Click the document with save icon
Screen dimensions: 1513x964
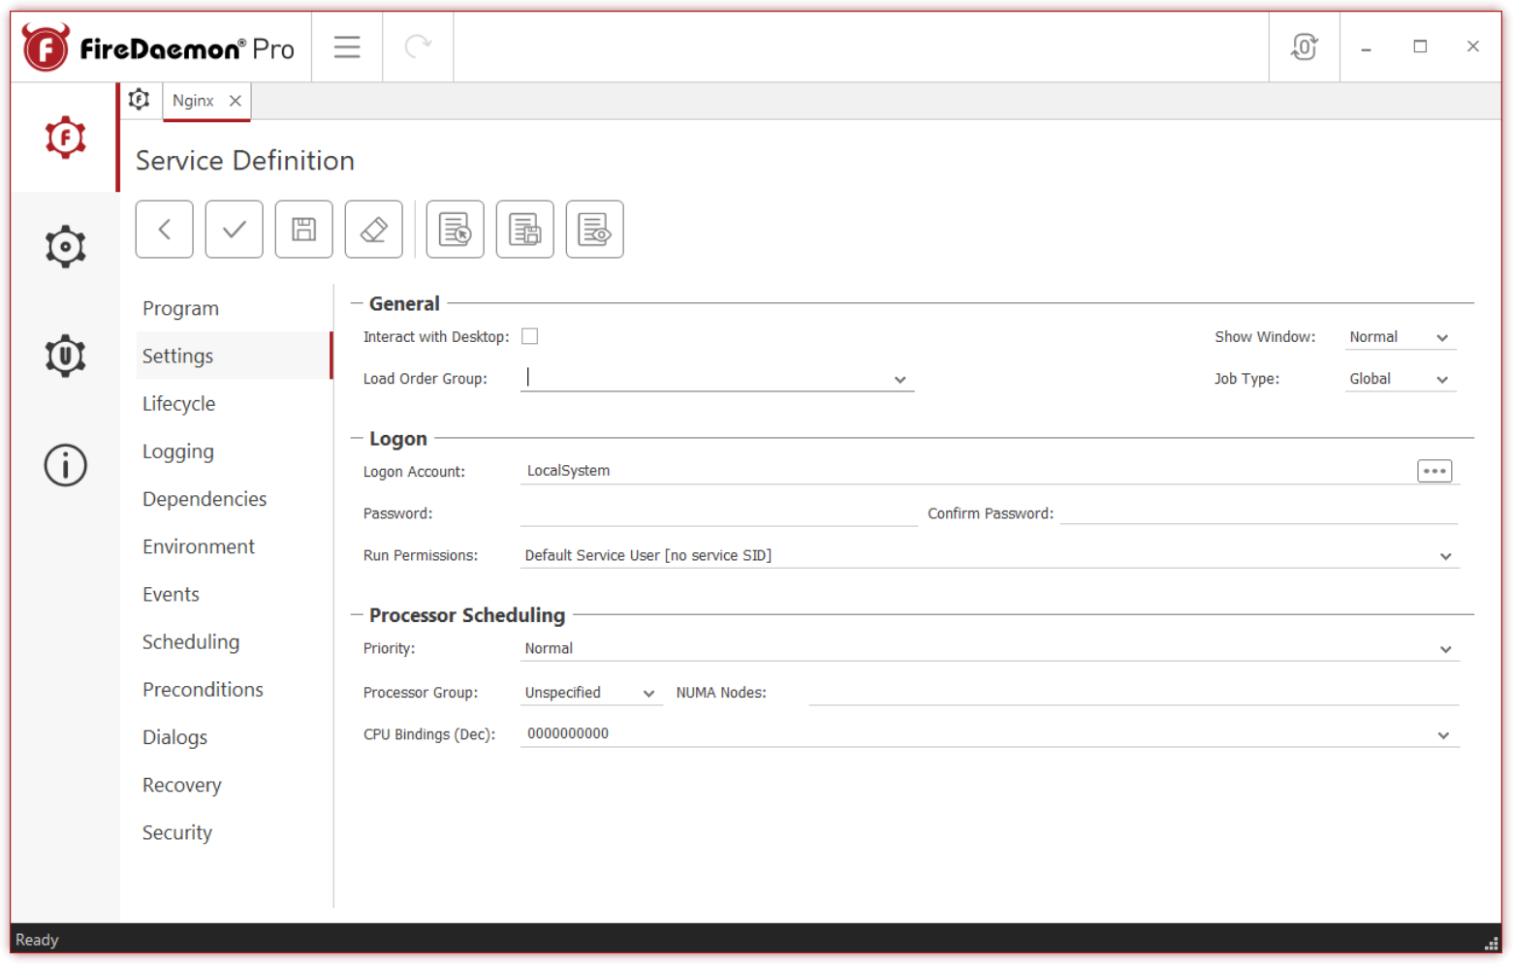tap(525, 230)
